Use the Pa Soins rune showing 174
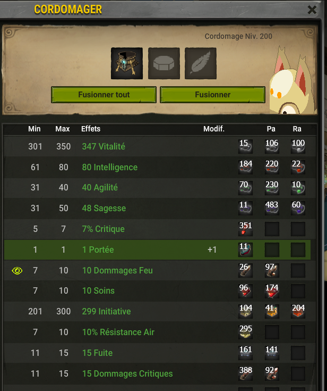This screenshot has height=391, width=327. coord(271,291)
